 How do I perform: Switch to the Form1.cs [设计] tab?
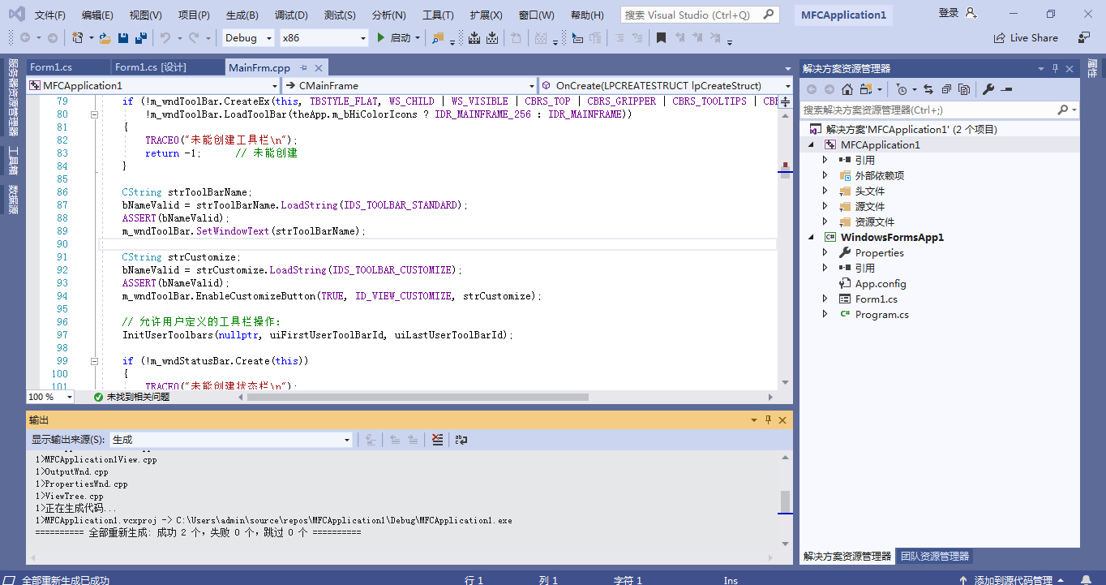[x=150, y=67]
